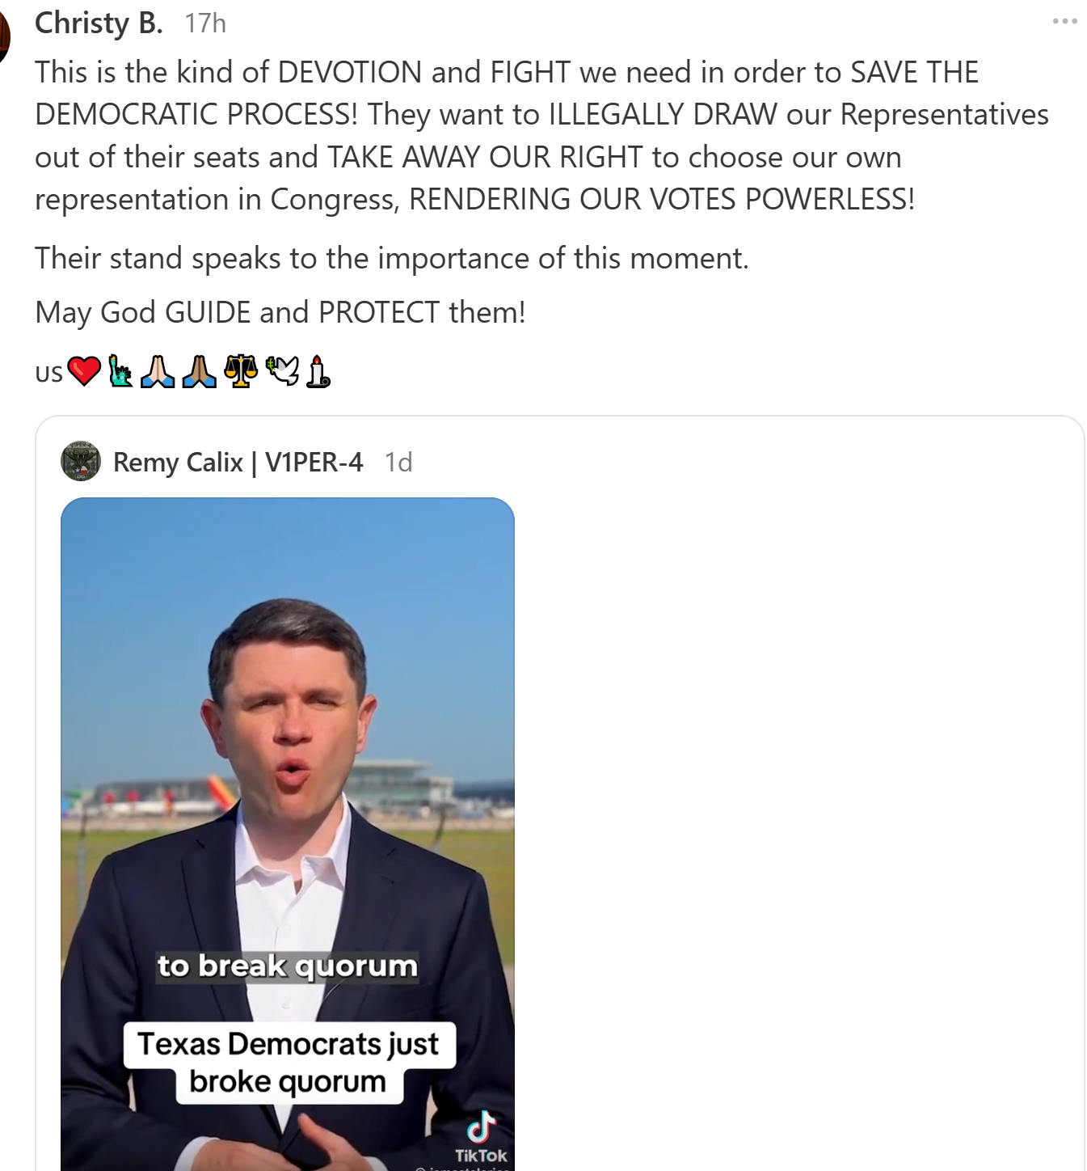Screen dimensions: 1087x1171
Task: Click the Statue of Liberty emoji
Action: (x=120, y=371)
